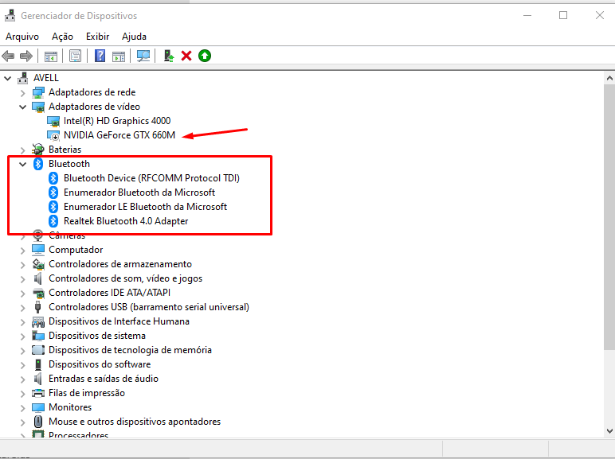
Task: Select the Monitores category label
Action: (70, 407)
